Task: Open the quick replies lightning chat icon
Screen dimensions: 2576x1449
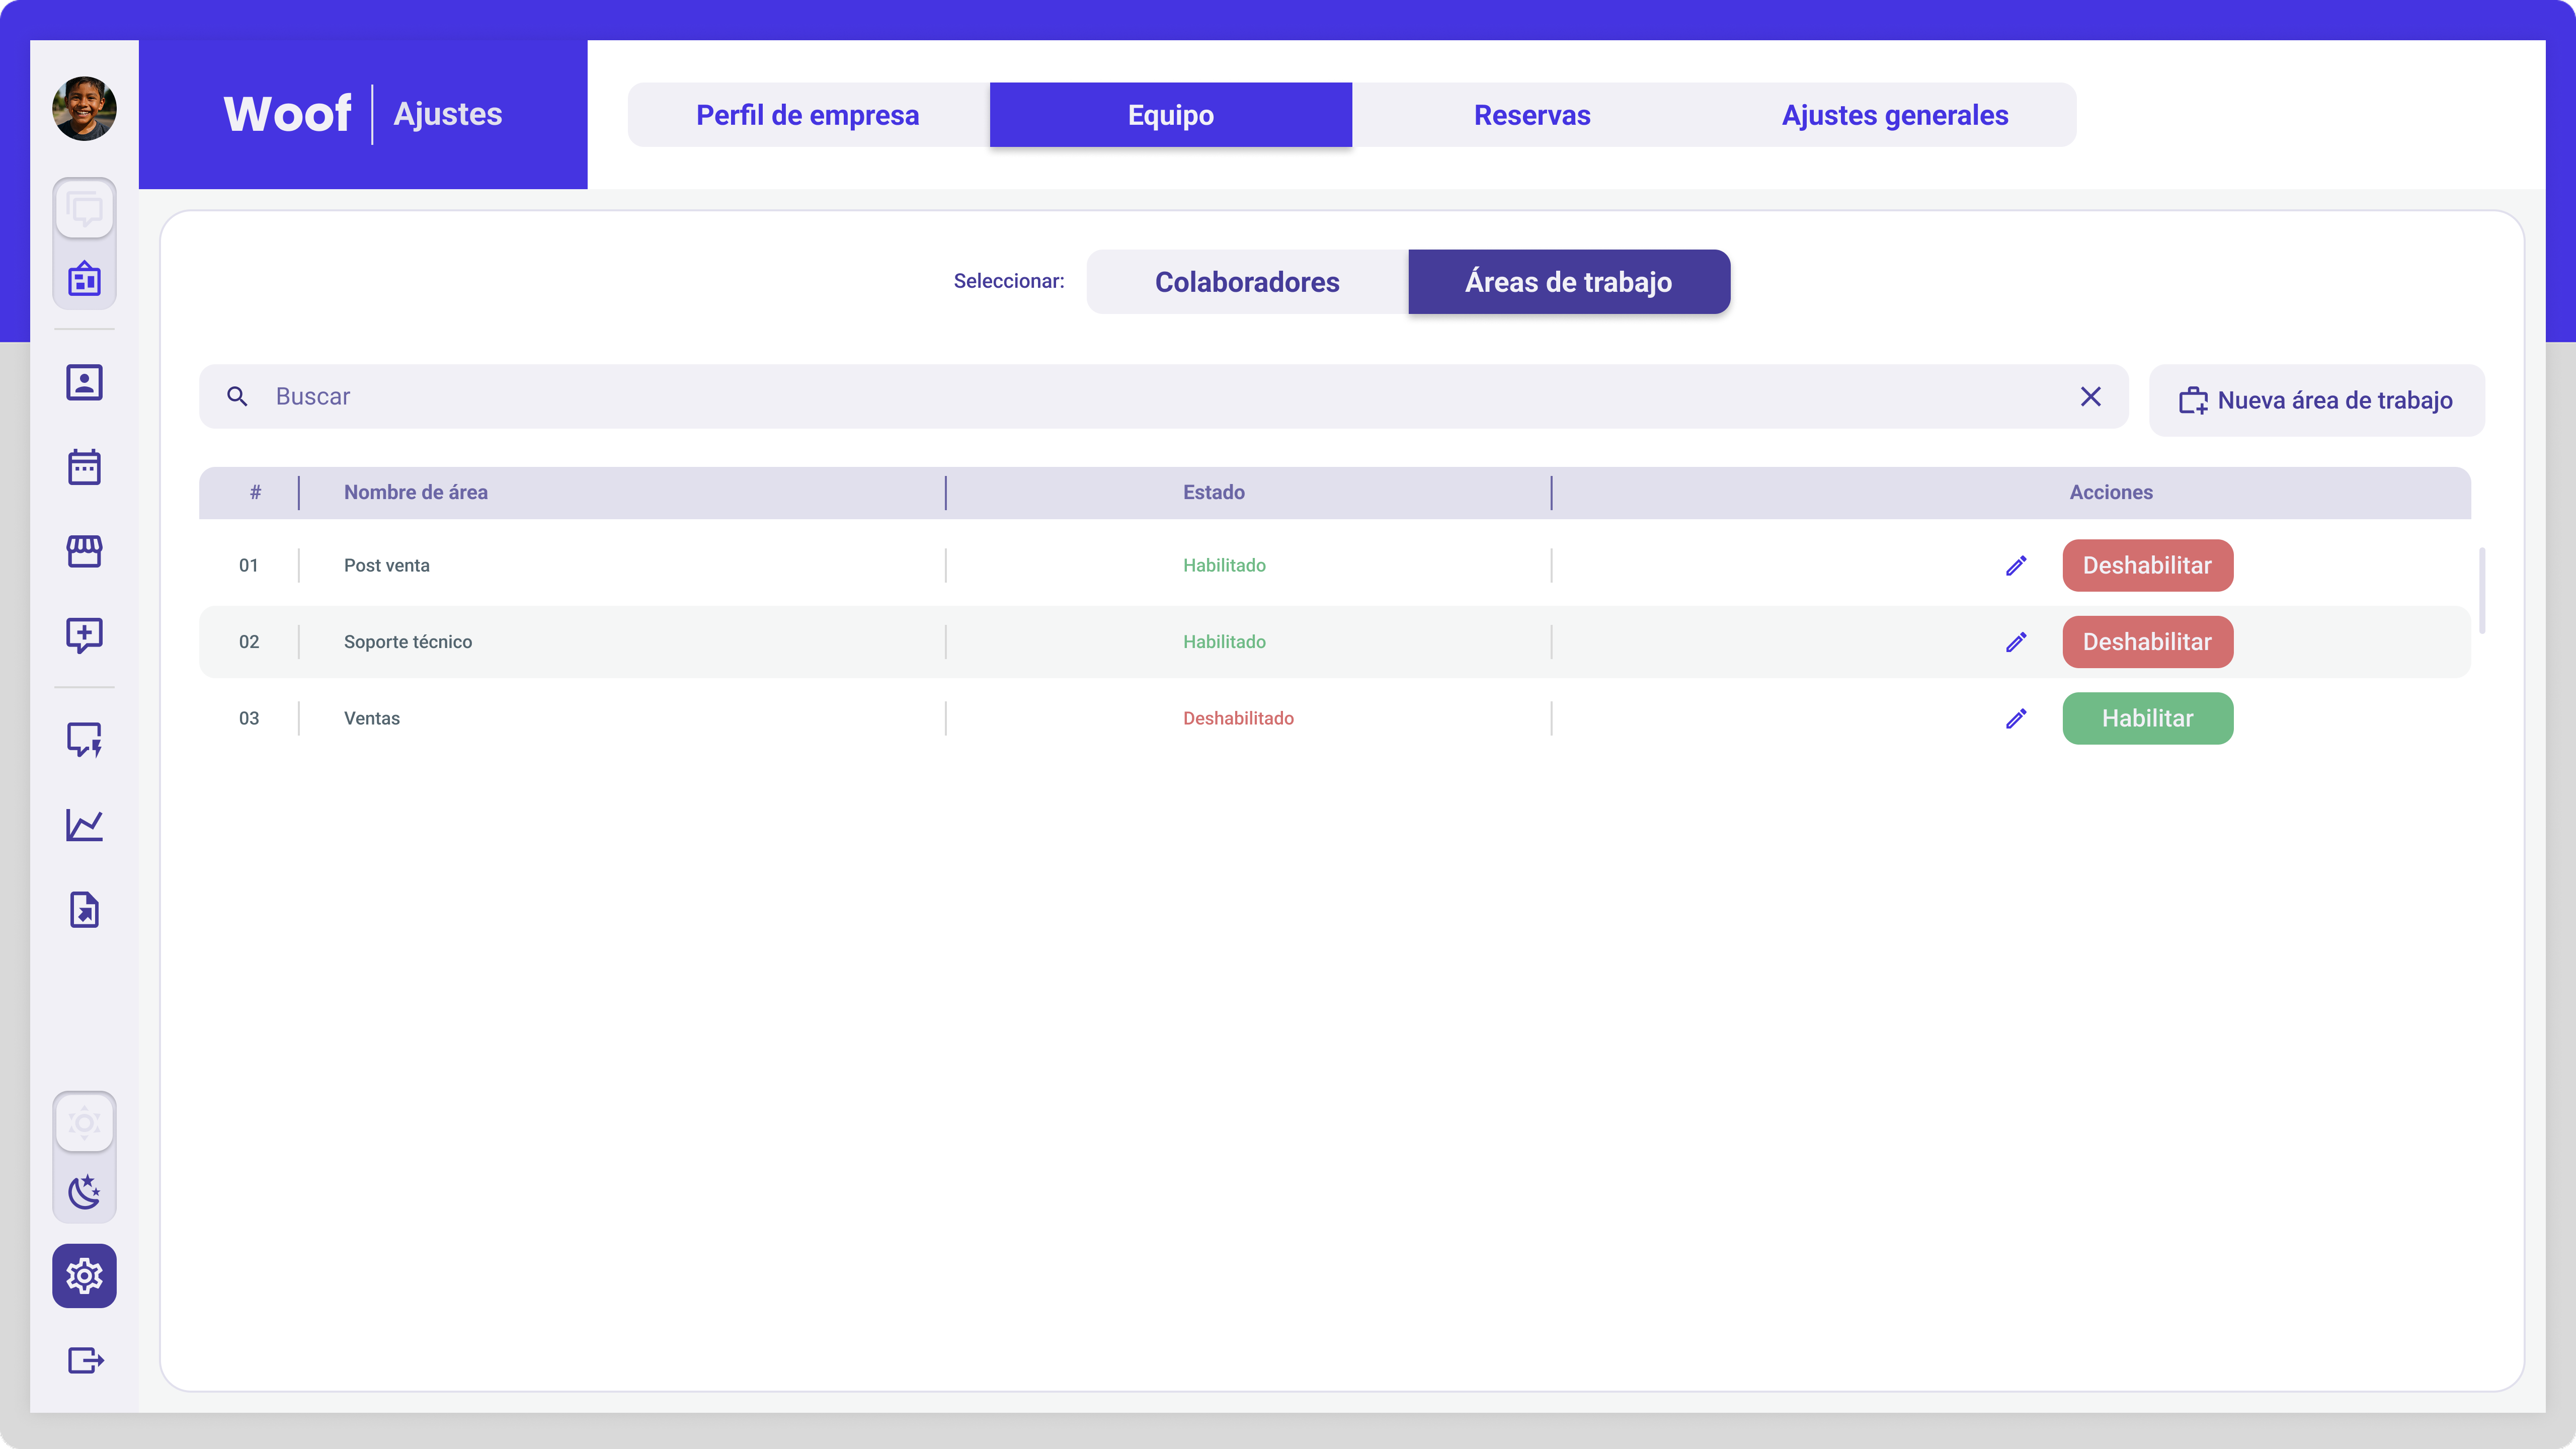Action: coord(84,740)
